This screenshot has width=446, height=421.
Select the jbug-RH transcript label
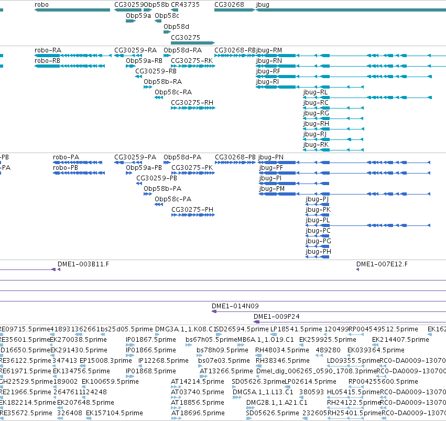pyautogui.click(x=316, y=124)
